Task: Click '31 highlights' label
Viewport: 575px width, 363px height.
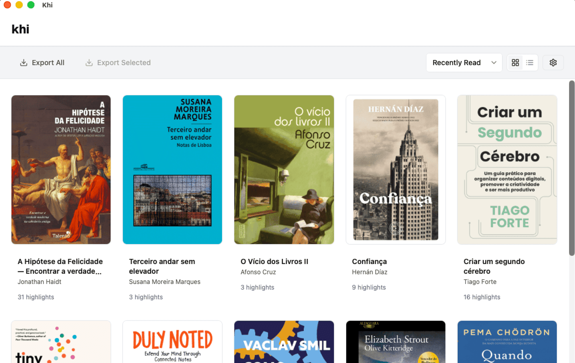Action: coord(36,297)
